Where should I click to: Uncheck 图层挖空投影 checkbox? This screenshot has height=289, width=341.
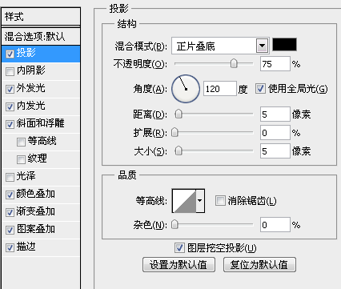(x=179, y=248)
